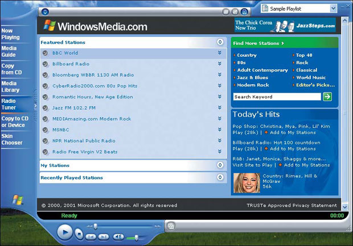353x246 pixels.
Task: Select the Romantic Hours, New Age Edition station
Action: point(93,97)
